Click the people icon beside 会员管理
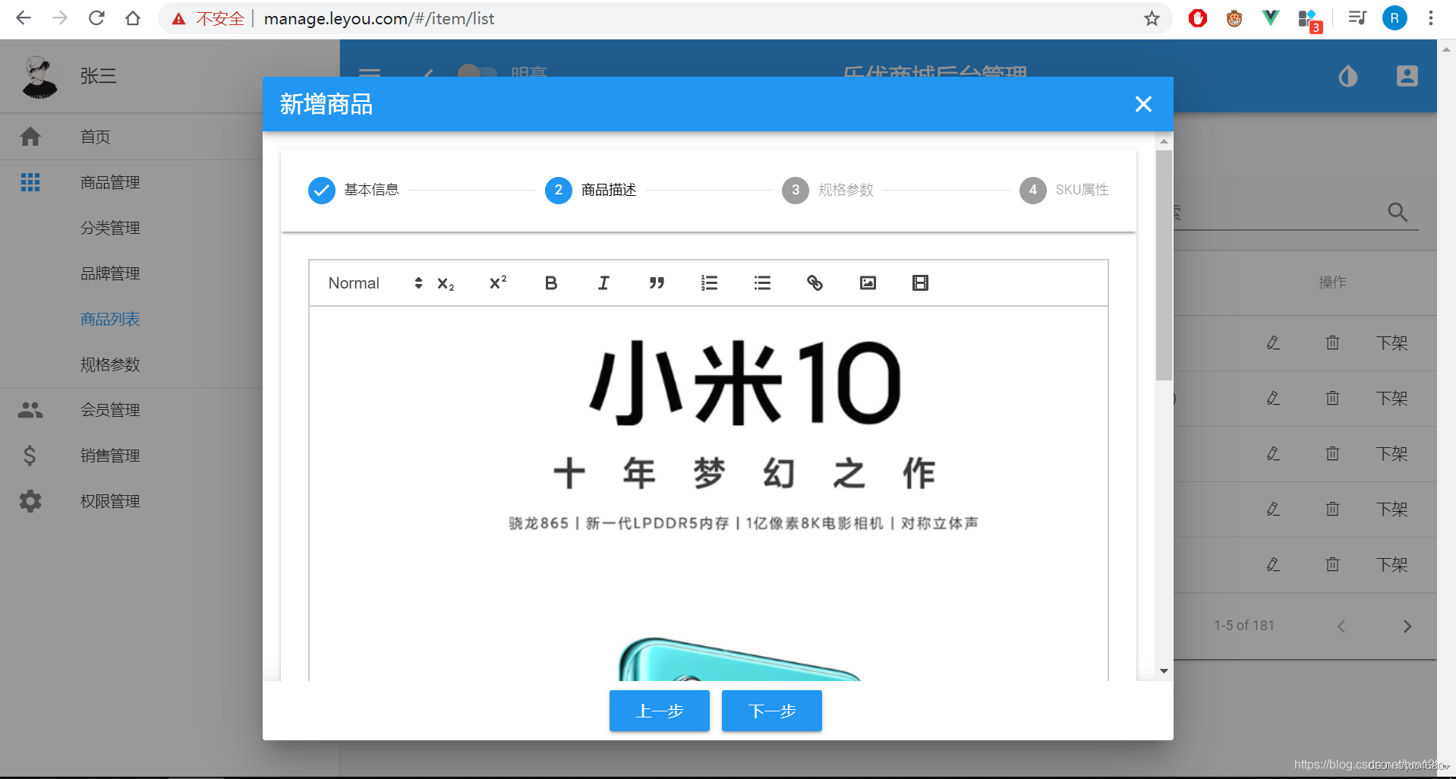Image resolution: width=1456 pixels, height=779 pixels. pos(30,410)
